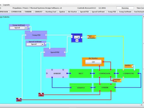Image resolution: width=144 pixels, height=108 pixels.
Task: Click the horizontal scrollbar right arrow
Action: click(141, 105)
